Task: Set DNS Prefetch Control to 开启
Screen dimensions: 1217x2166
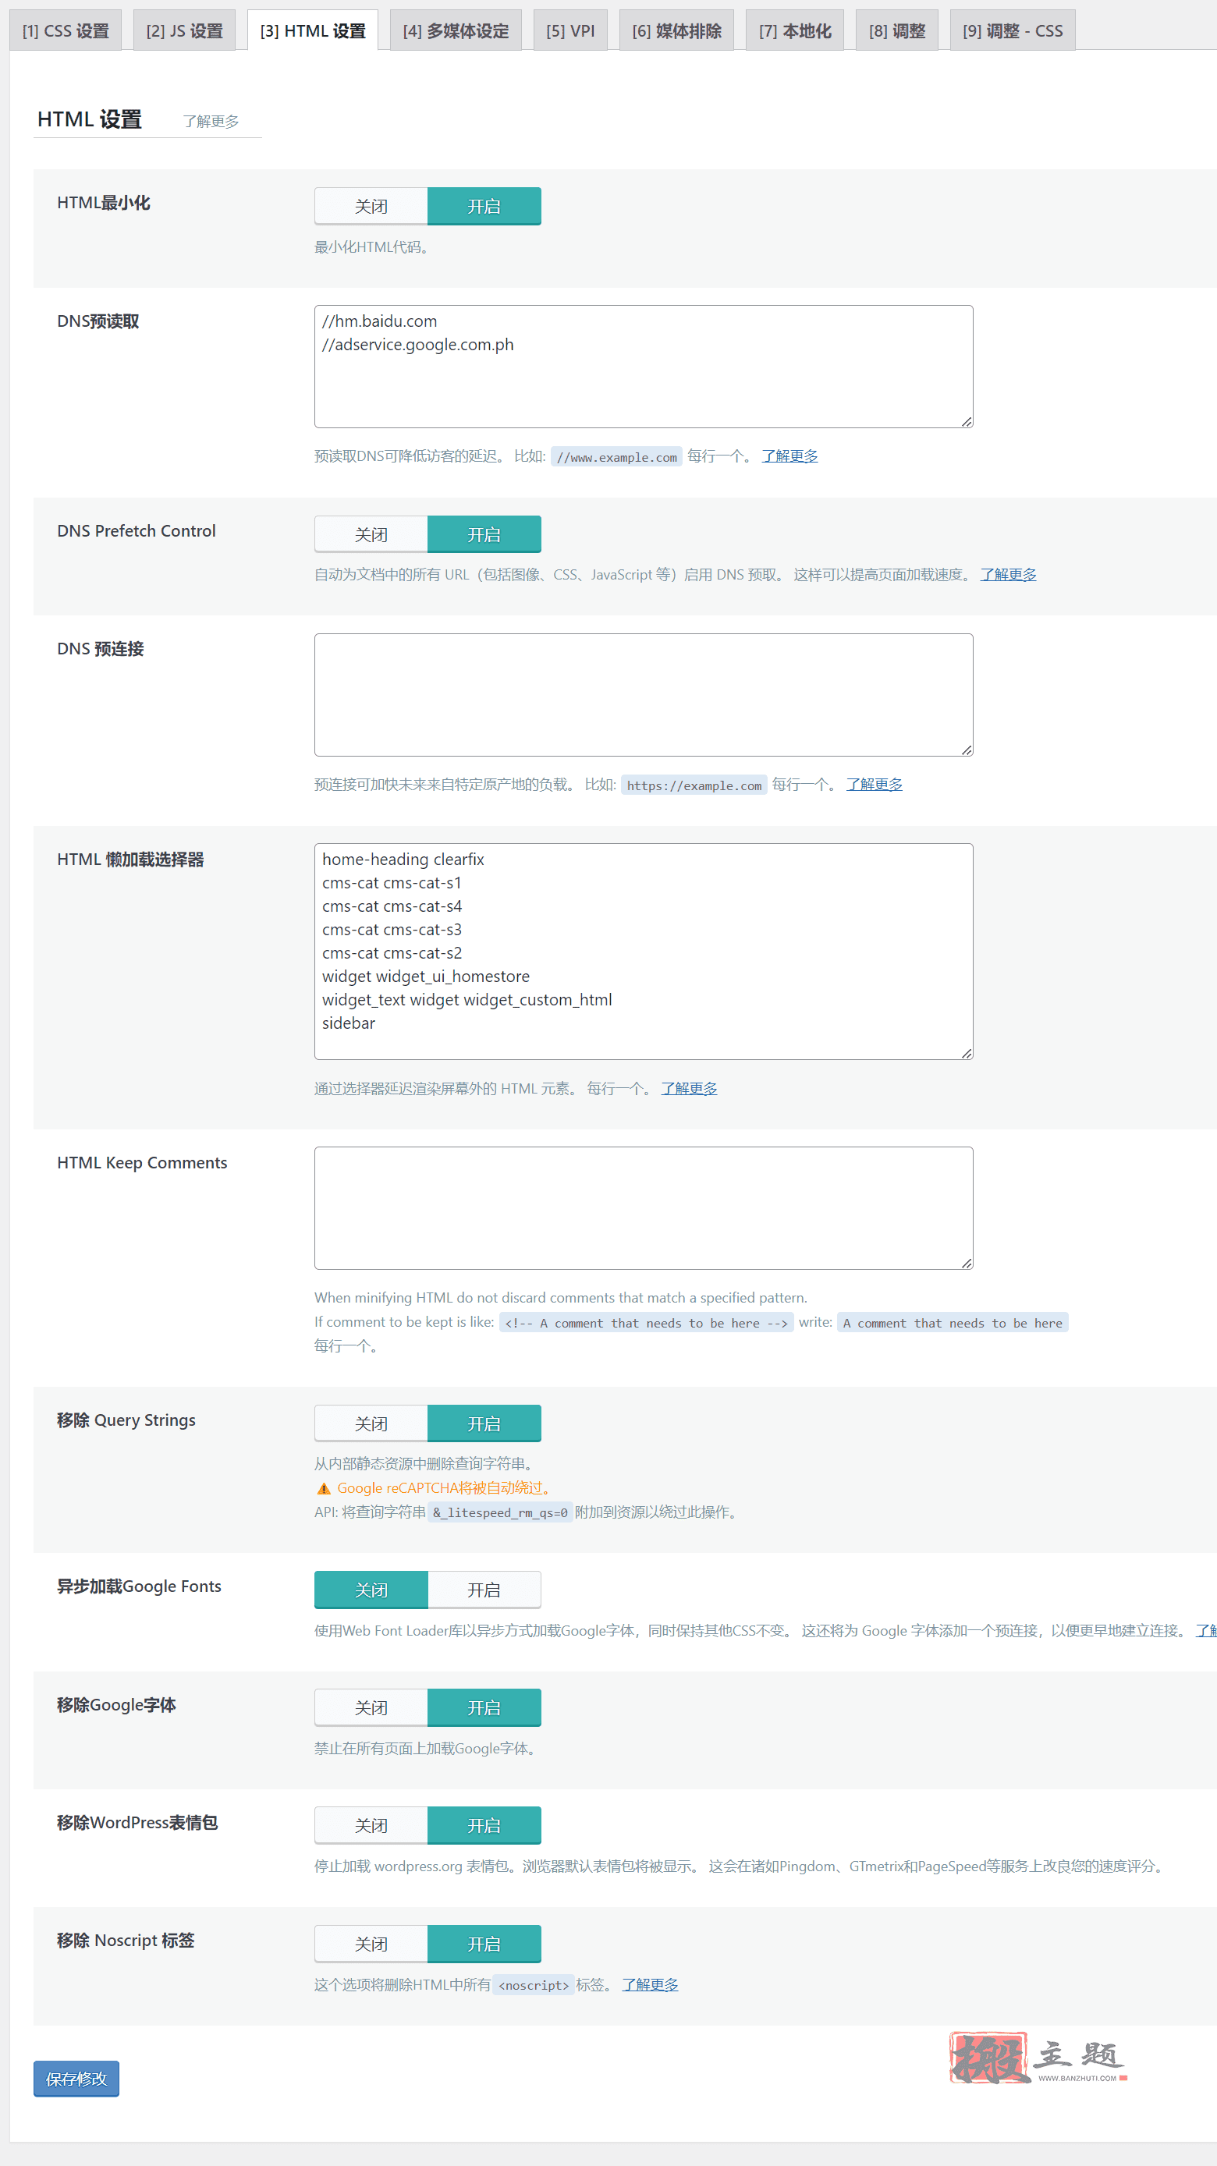Action: tap(484, 535)
